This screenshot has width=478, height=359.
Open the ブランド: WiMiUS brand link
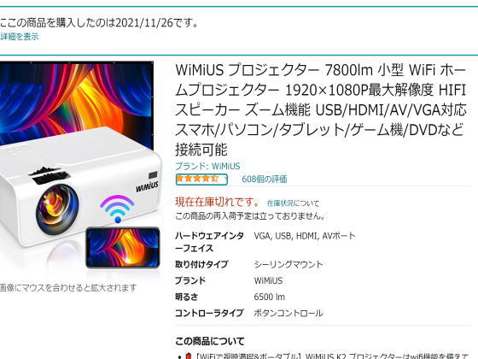pos(207,166)
